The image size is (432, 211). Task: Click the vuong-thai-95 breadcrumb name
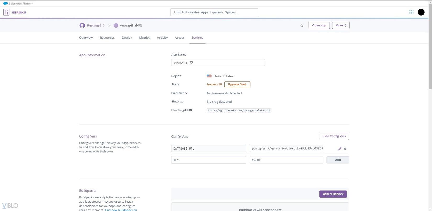point(131,25)
